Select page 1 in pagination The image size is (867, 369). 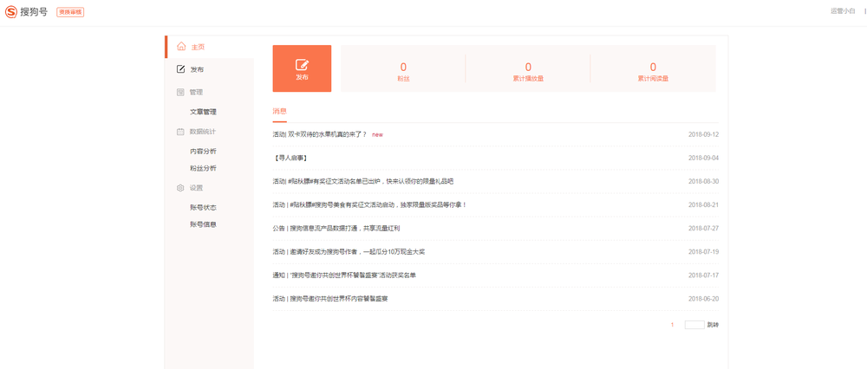(673, 325)
